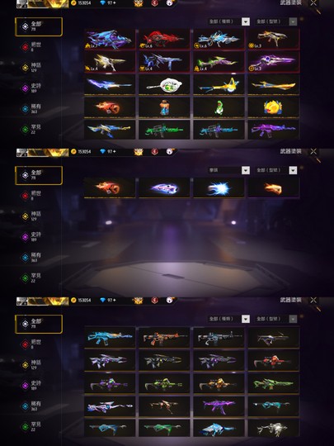
Task: Pick the purple flaming fist skin
Action: coord(164,188)
